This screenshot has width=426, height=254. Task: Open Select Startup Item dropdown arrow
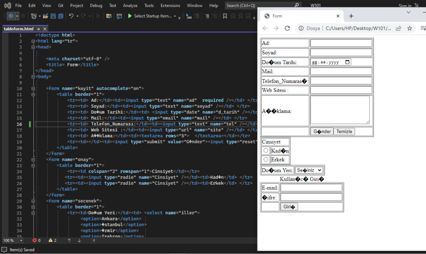click(175, 16)
